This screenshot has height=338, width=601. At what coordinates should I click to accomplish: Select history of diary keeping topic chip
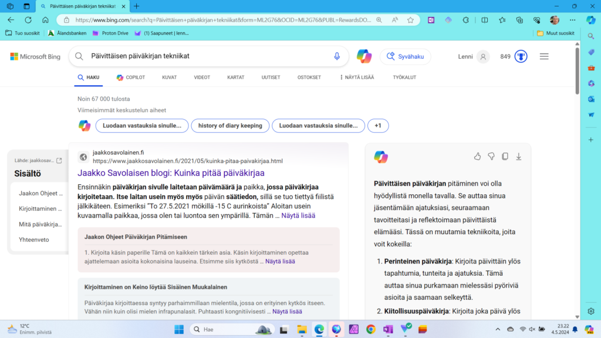point(230,126)
